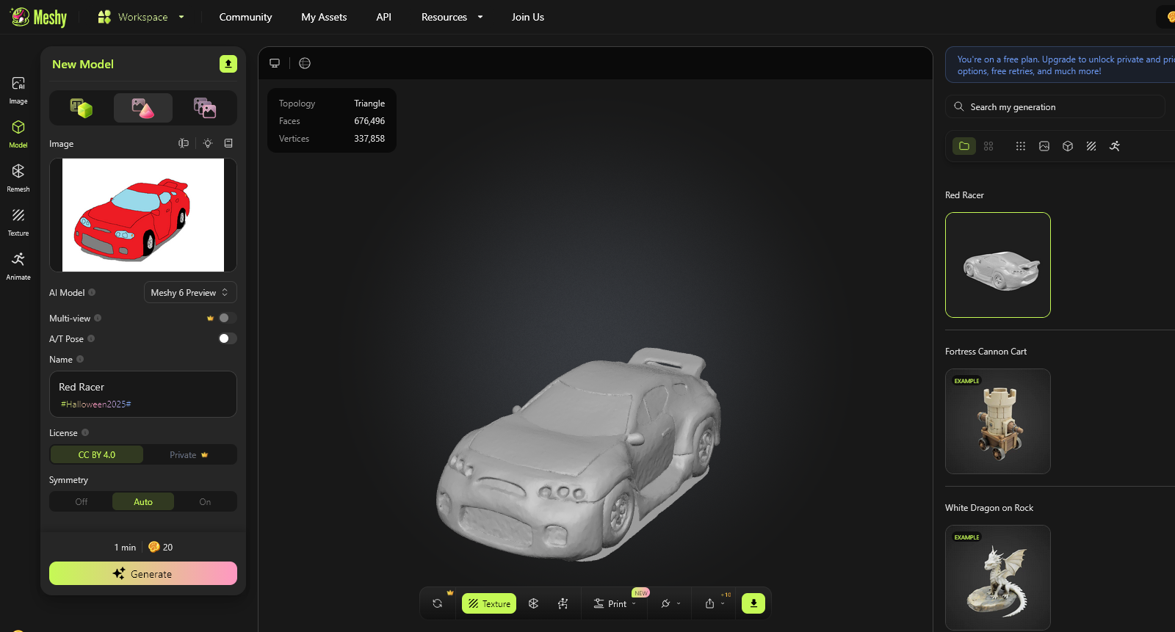Viewport: 1175px width, 632px height.
Task: Open the share dropdown in bottom toolbar
Action: coord(715,603)
